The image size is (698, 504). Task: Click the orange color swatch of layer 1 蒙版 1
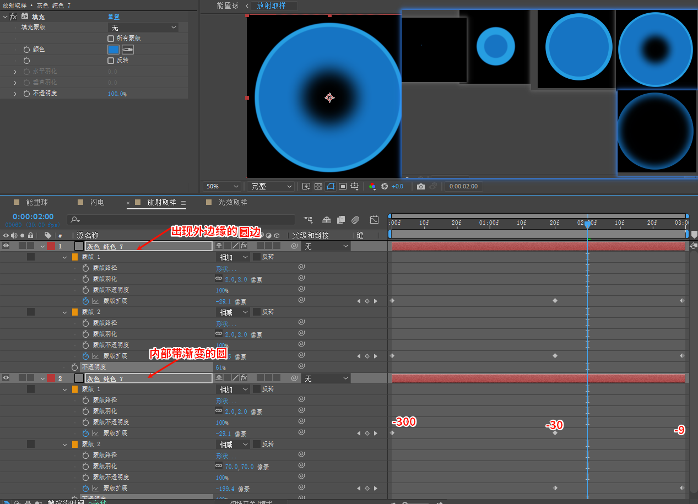[x=75, y=257]
